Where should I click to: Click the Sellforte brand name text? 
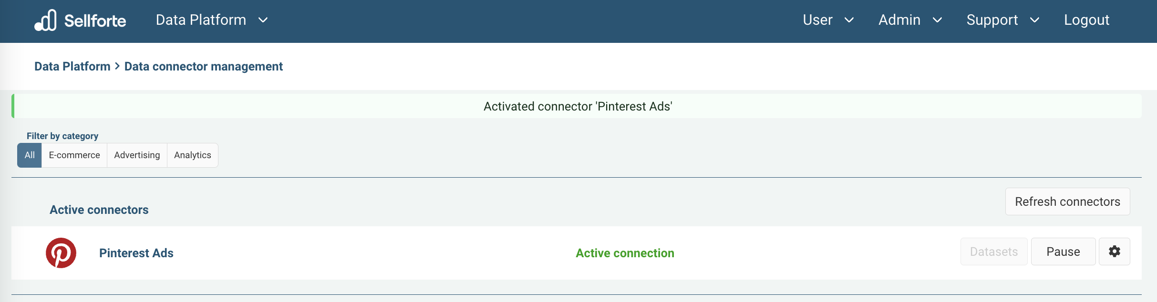click(x=95, y=21)
